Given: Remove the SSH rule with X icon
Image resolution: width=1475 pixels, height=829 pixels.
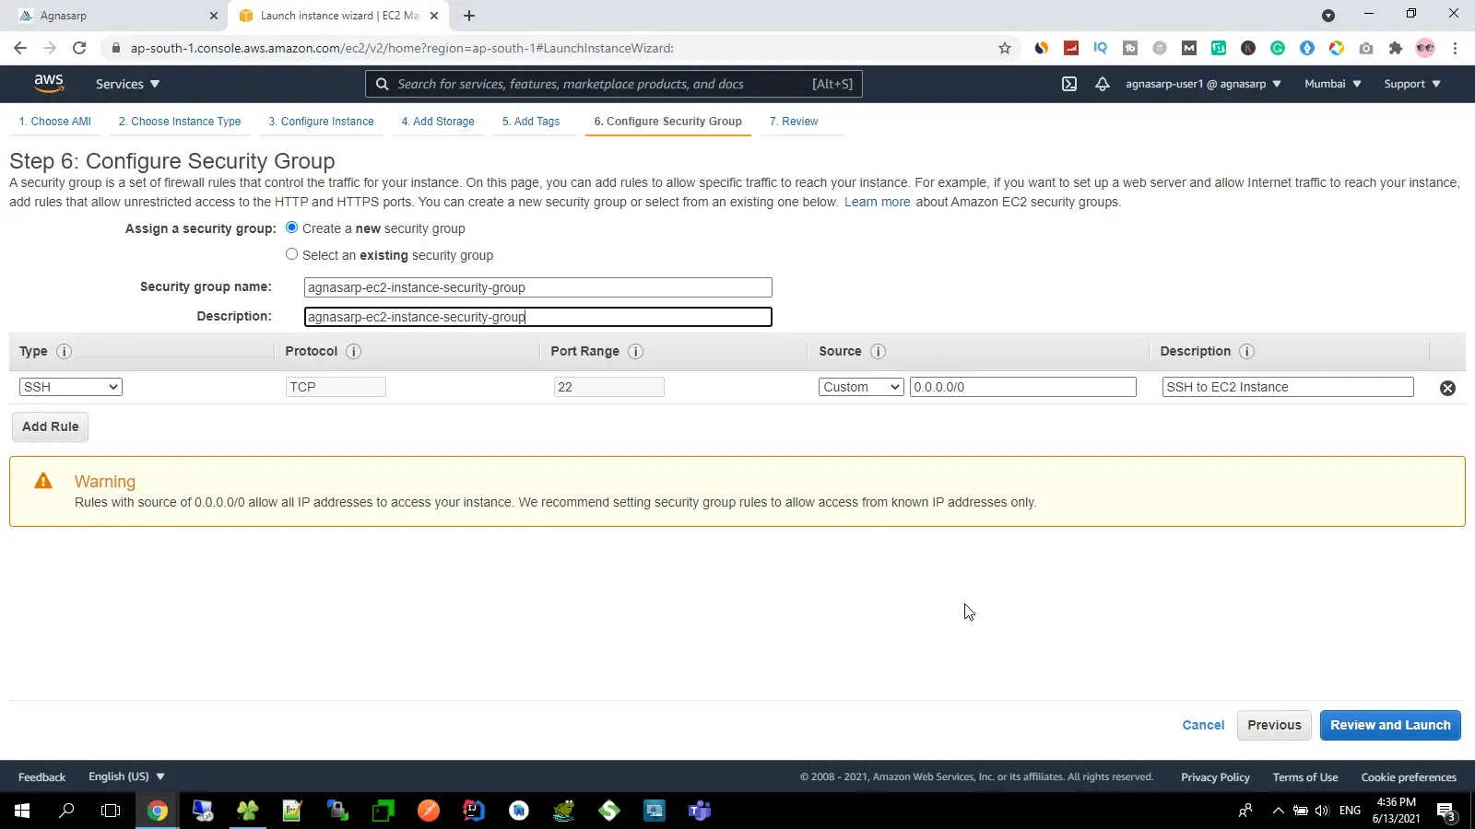Looking at the screenshot, I should click(1447, 388).
